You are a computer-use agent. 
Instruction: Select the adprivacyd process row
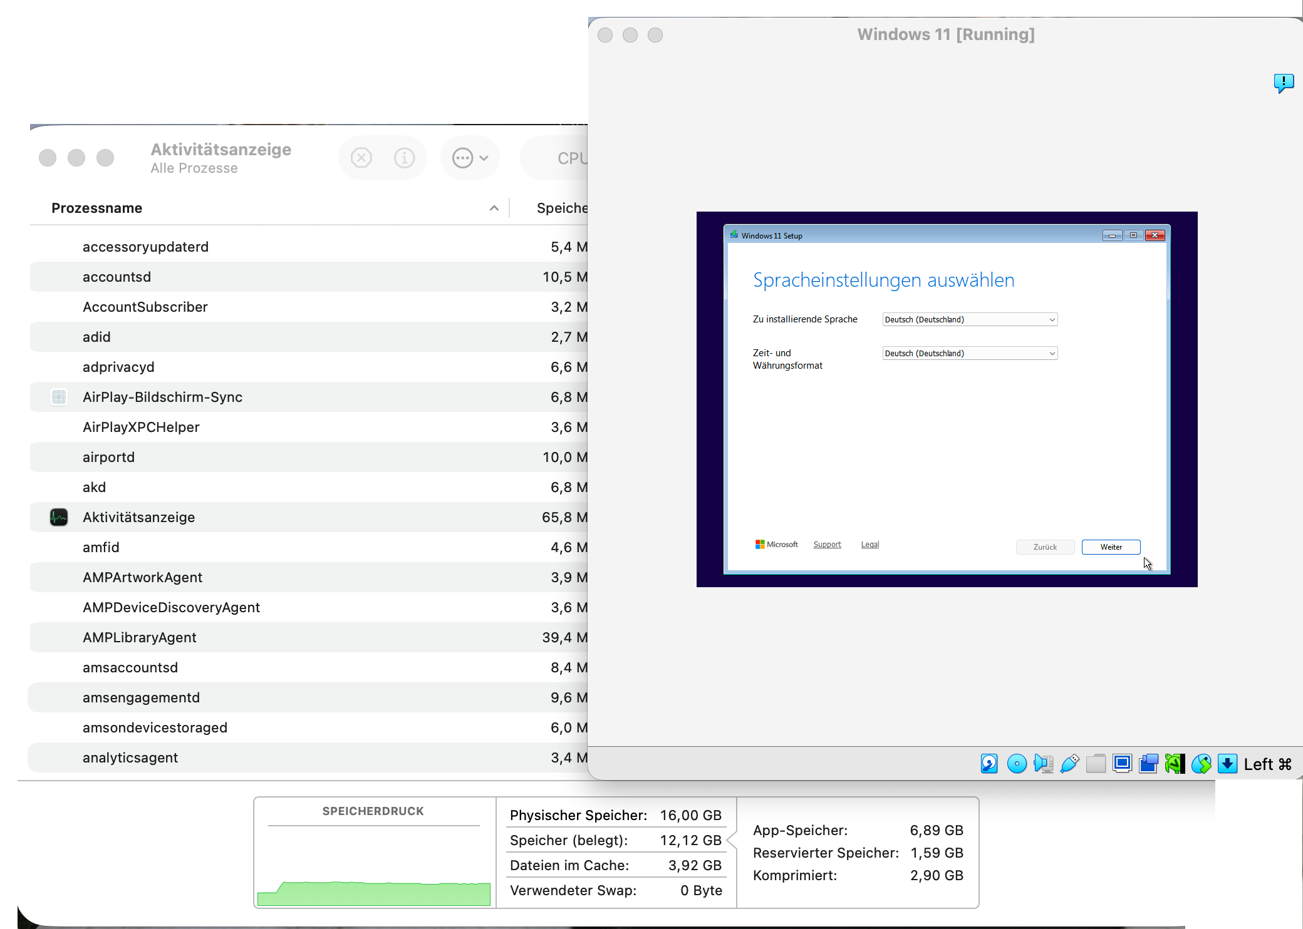(x=309, y=367)
